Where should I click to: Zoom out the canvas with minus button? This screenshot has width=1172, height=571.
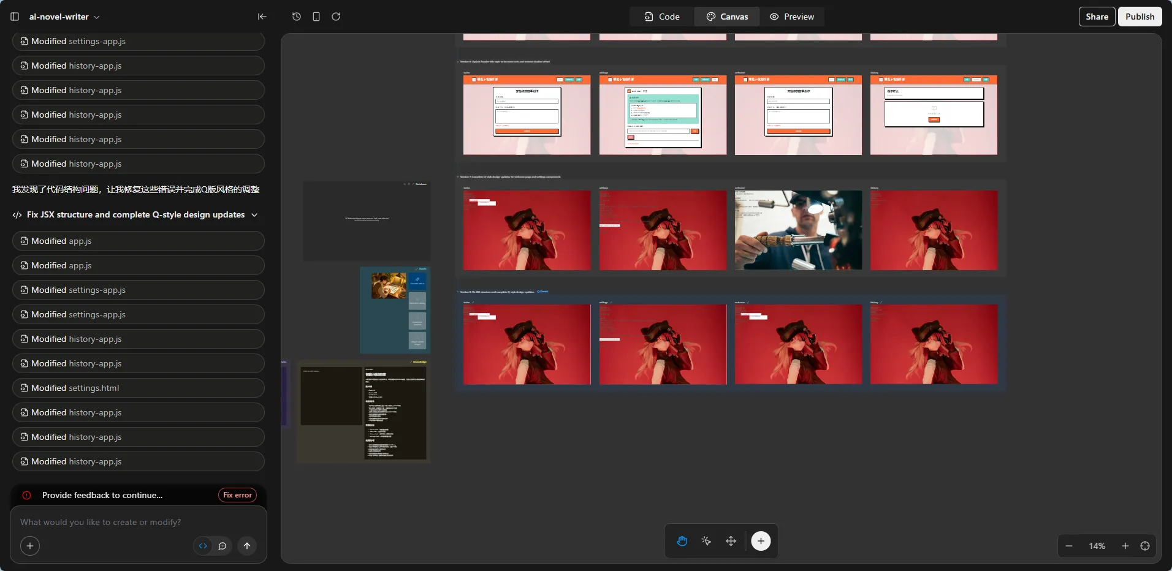click(x=1069, y=546)
